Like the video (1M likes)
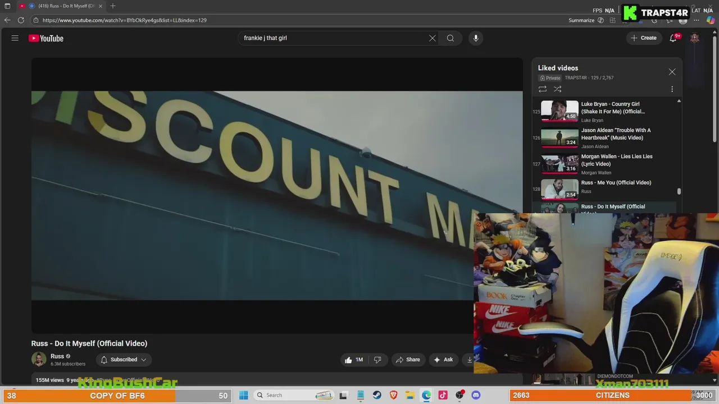Screen dimensions: 719x404 (353, 360)
